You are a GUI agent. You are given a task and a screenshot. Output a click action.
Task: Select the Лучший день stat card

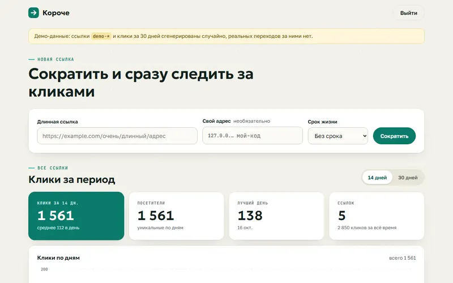click(276, 216)
